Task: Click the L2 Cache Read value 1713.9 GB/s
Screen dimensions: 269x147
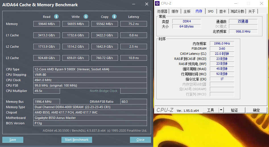Action: [x=46, y=46]
